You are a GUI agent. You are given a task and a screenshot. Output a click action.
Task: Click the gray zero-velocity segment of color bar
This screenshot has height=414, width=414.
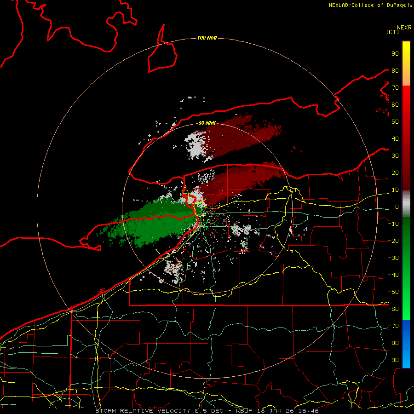[406, 204]
